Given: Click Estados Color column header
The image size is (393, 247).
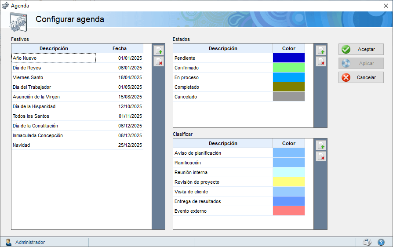Looking at the screenshot, I should (x=289, y=48).
